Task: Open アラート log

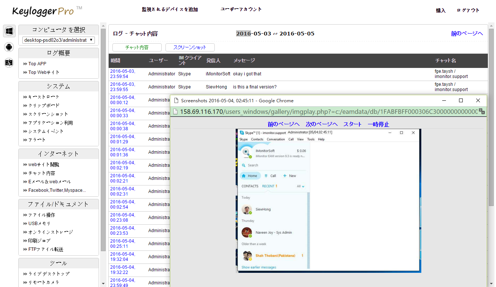Action: (x=37, y=140)
